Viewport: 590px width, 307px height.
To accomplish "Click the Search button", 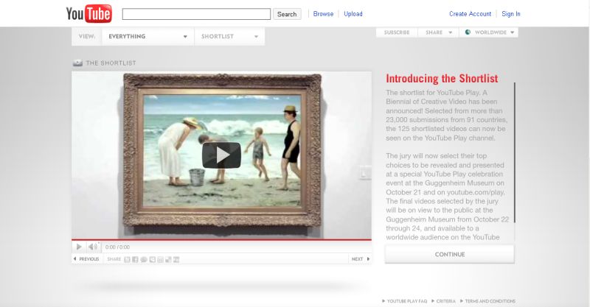I will [287, 14].
